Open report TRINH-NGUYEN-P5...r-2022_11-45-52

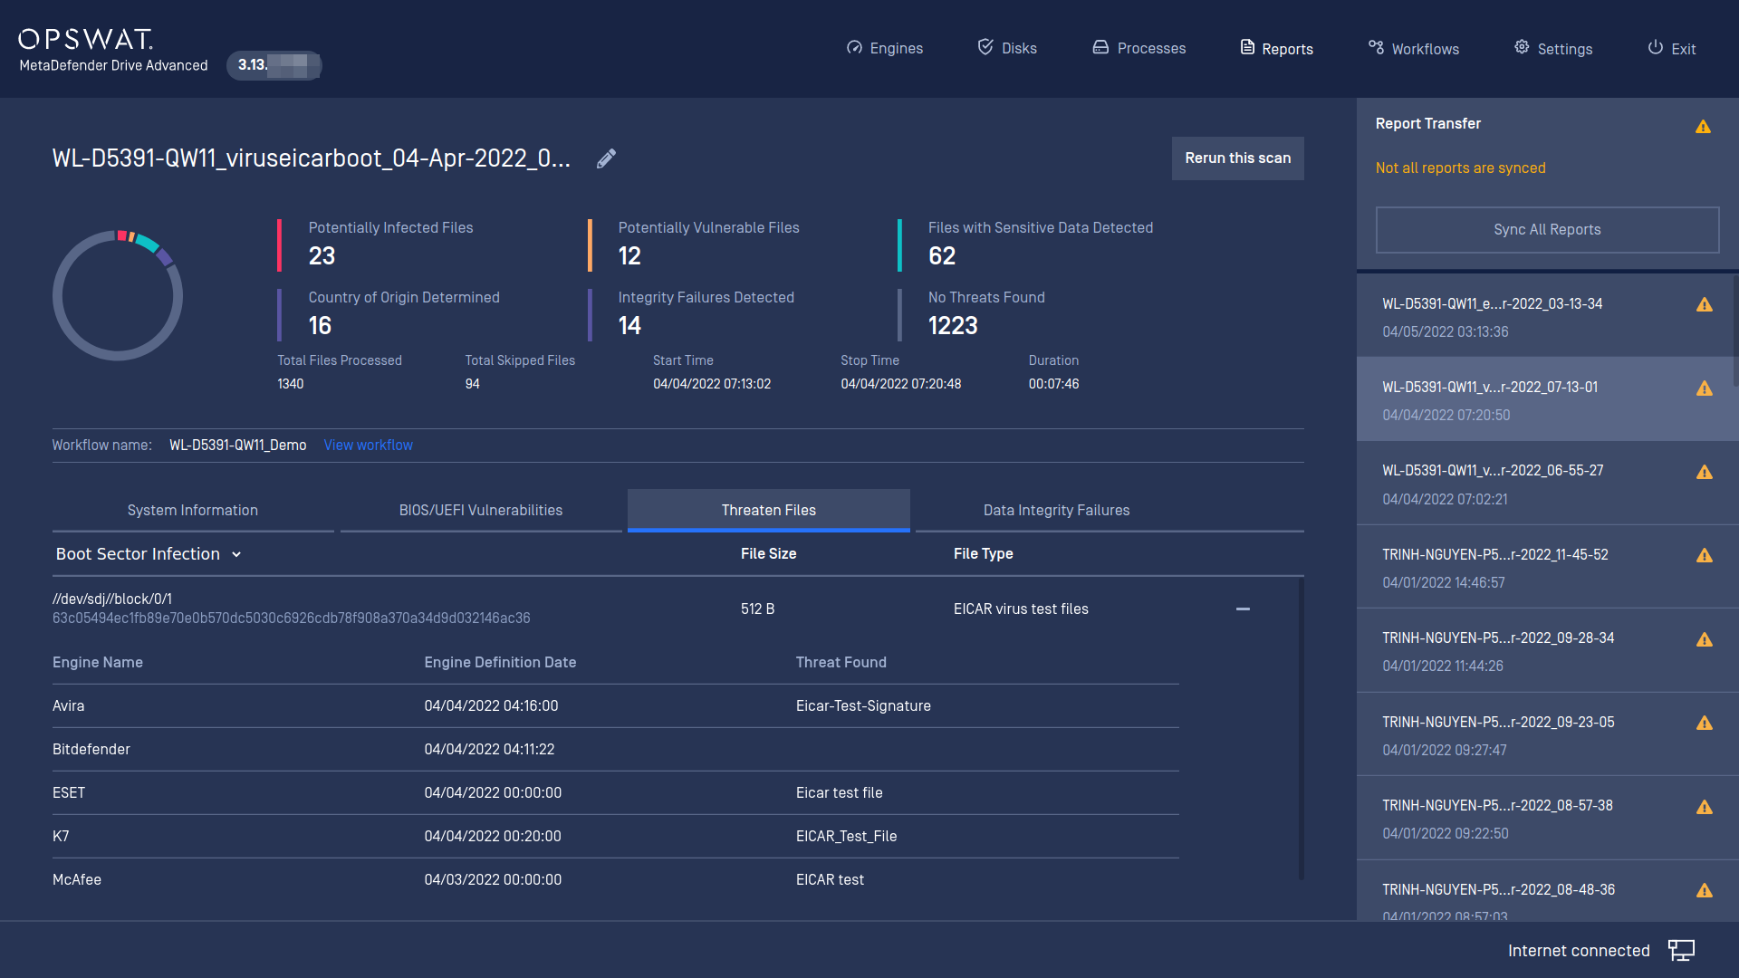[x=1547, y=568]
